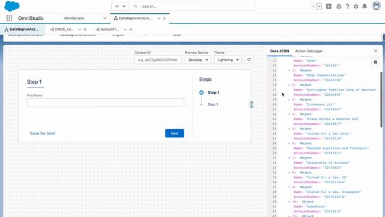Click the "Express Logistics and Transport" value
This screenshot has height=217, width=385.
click(x=337, y=148)
